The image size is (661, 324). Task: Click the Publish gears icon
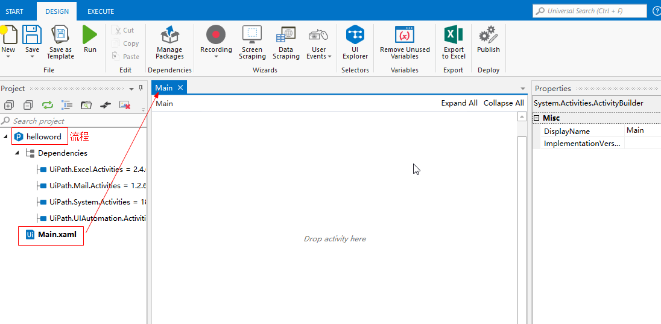pos(488,34)
